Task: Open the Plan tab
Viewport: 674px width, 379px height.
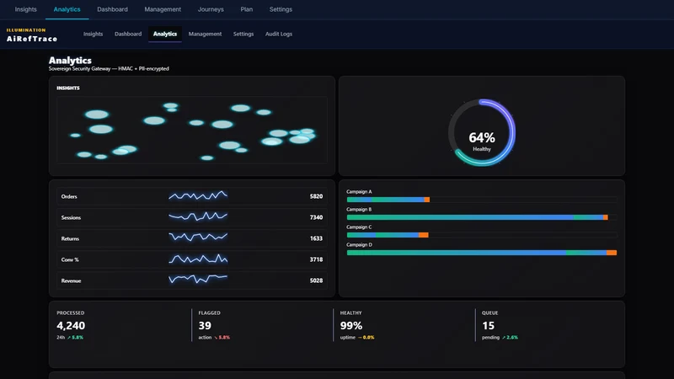Action: click(246, 9)
